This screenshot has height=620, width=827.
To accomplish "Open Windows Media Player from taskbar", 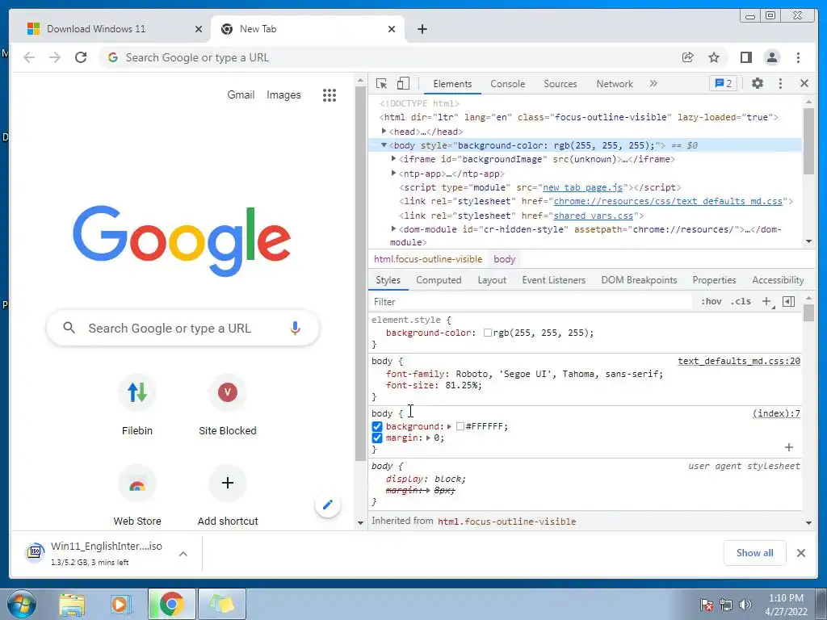I will (120, 604).
